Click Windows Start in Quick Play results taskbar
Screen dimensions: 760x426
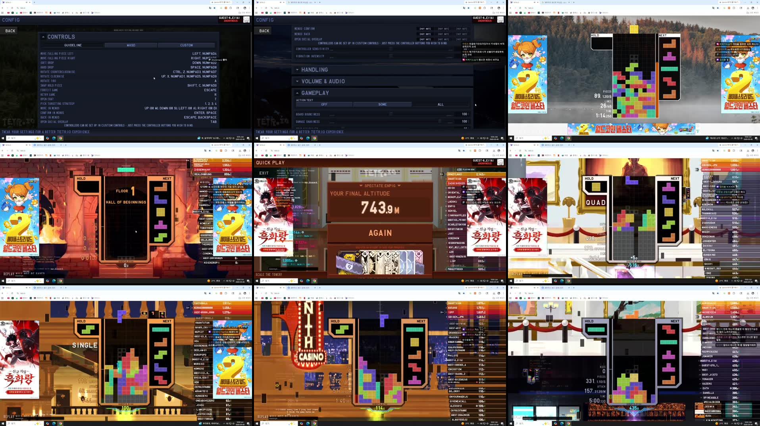257,281
